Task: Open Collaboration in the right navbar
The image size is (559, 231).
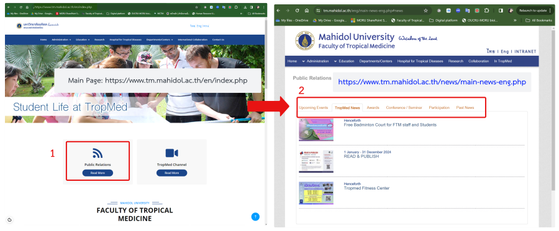Action: pyautogui.click(x=478, y=61)
